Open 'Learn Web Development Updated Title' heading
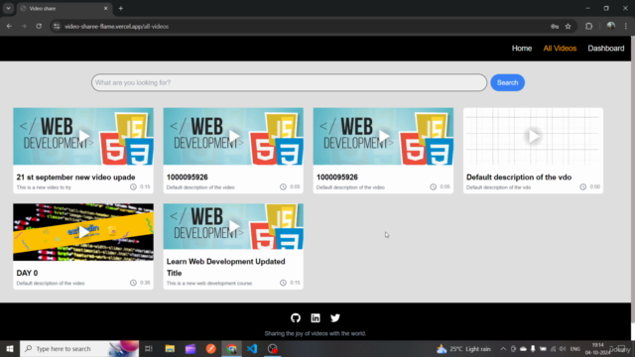635x357 pixels. pyautogui.click(x=226, y=267)
